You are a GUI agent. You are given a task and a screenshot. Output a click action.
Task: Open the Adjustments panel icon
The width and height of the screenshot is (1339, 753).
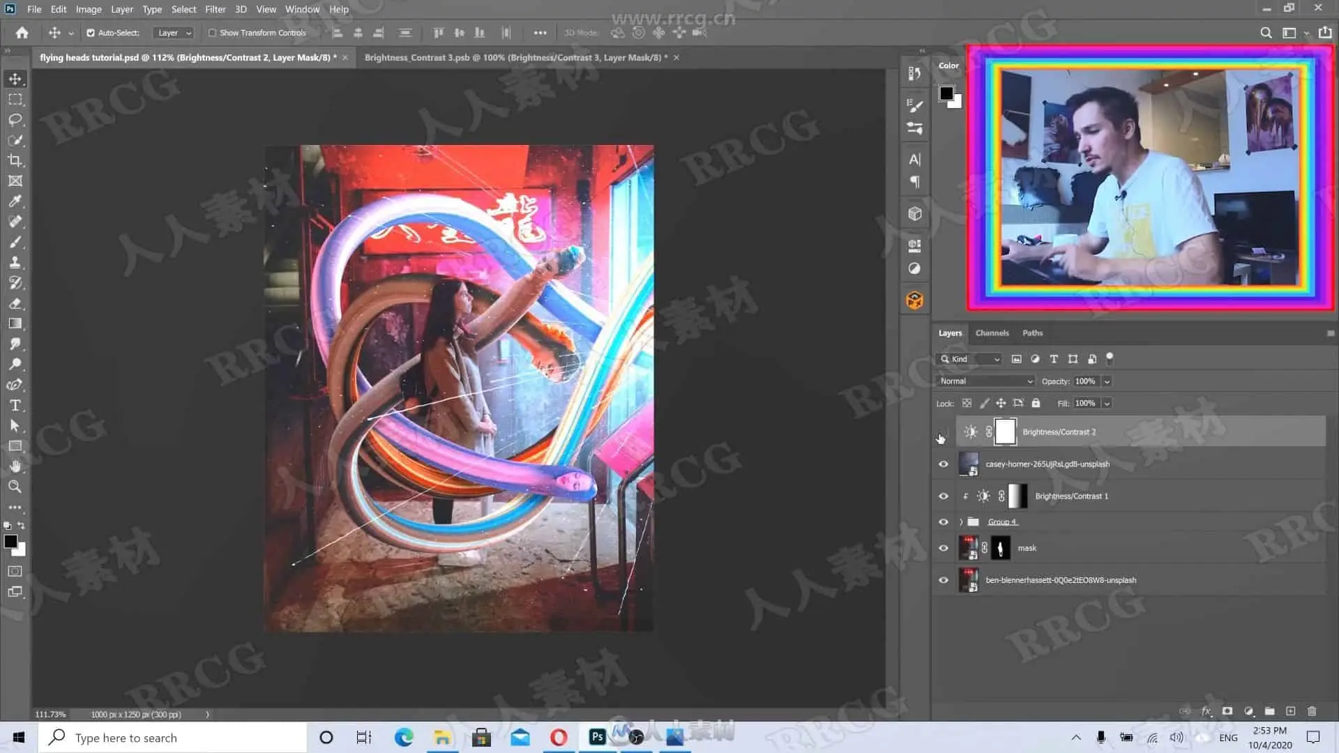click(x=915, y=268)
